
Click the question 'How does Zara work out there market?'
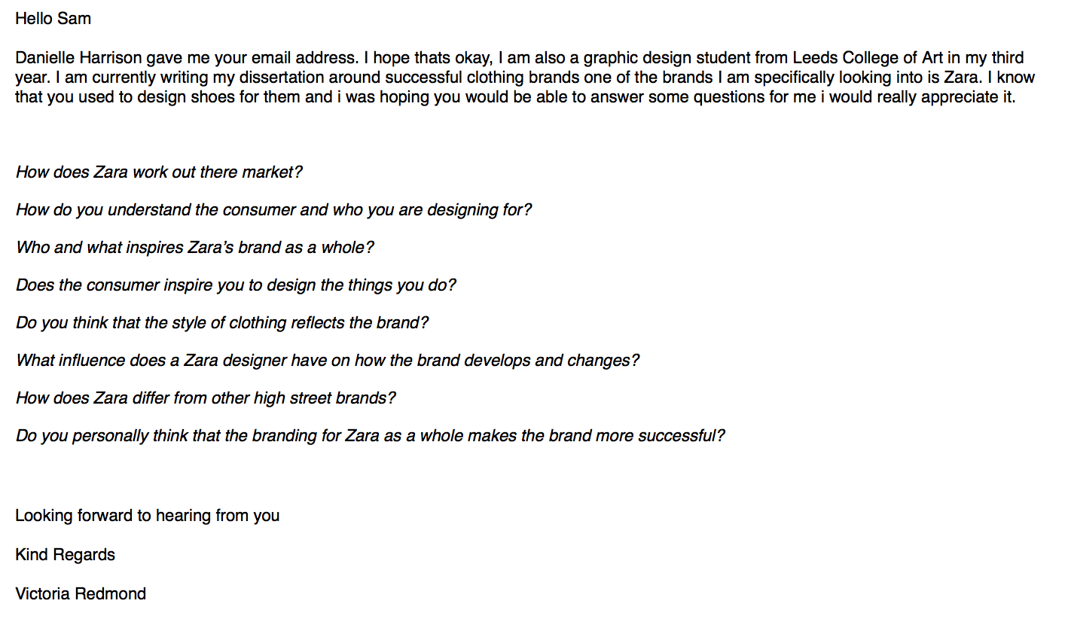pos(159,172)
